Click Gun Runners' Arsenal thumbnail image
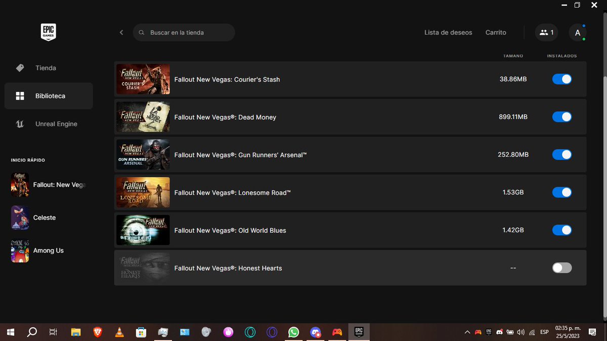The image size is (607, 341). 143,155
